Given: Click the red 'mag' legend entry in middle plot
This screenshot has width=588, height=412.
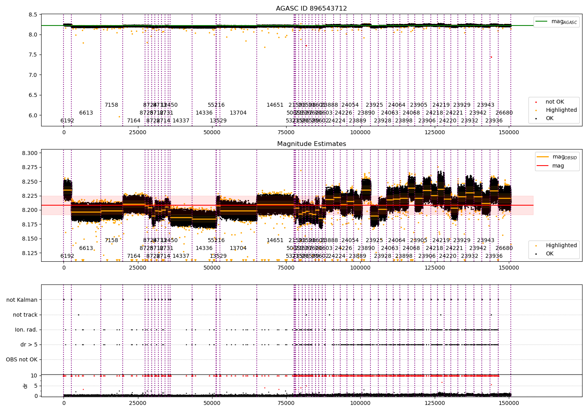Looking at the screenshot, I should coord(550,166).
